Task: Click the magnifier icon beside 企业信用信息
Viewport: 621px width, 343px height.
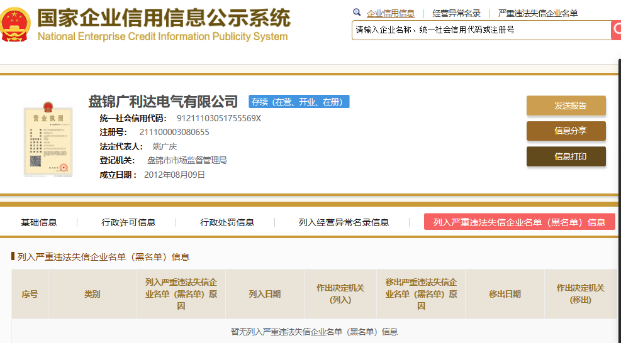Action: click(357, 13)
